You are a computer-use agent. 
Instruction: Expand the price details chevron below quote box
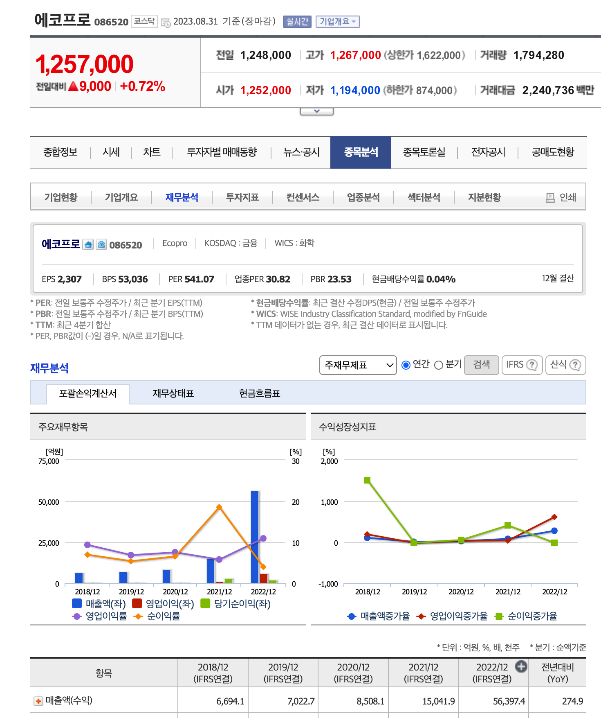click(317, 111)
